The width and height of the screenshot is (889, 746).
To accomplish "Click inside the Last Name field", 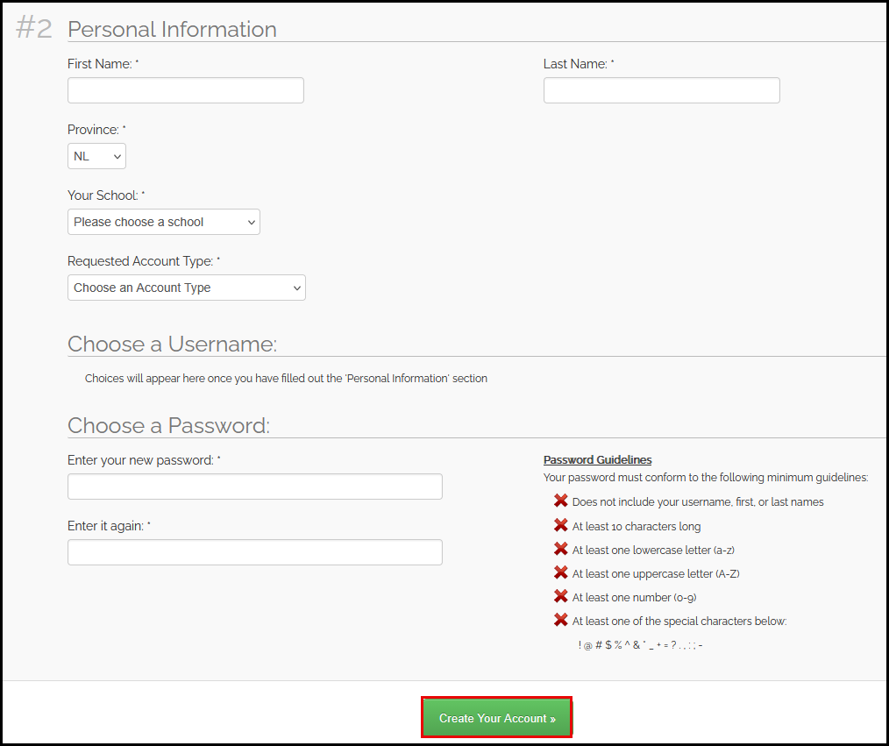I will pyautogui.click(x=661, y=89).
